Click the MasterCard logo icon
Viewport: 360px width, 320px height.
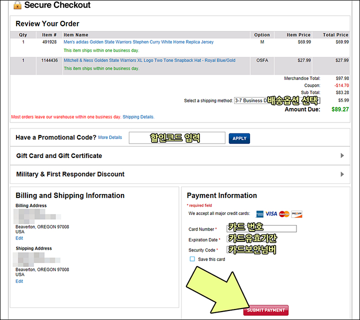click(284, 214)
